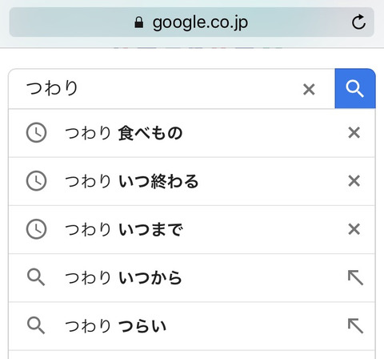Click the blue magnifier search button
Image resolution: width=384 pixels, height=359 pixels.
[x=355, y=89]
